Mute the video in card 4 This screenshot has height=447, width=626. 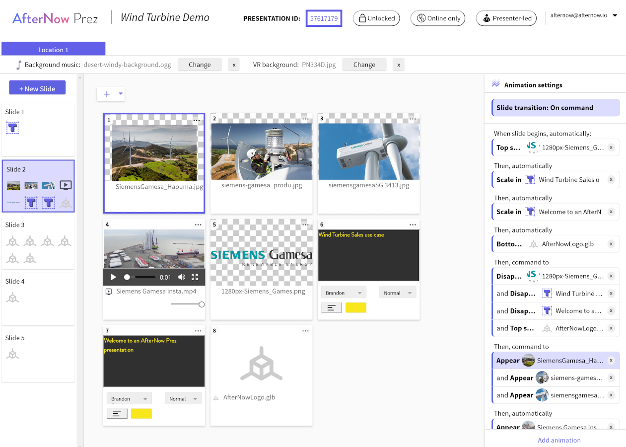[182, 277]
